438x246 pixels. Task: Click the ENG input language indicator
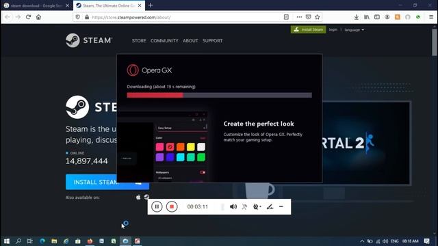395,241
